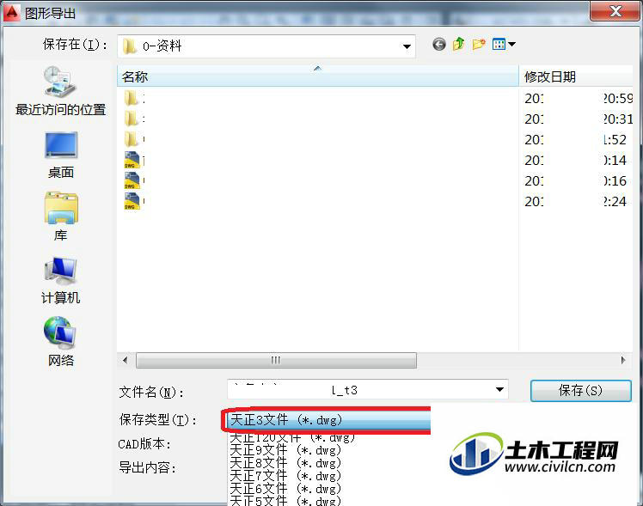This screenshot has width=643, height=506.
Task: Go up one folder level icon
Action: (458, 44)
